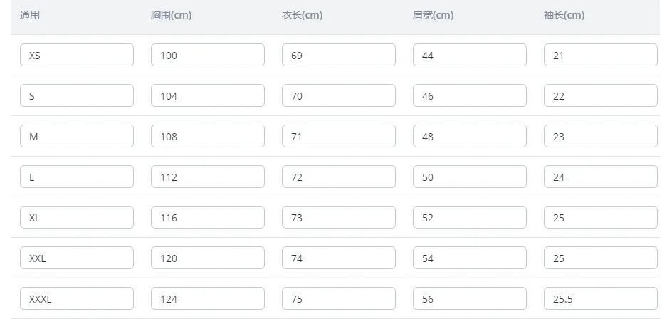This screenshot has height=329, width=667.
Task: Edit the sleeve length 25.5 field
Action: point(600,299)
